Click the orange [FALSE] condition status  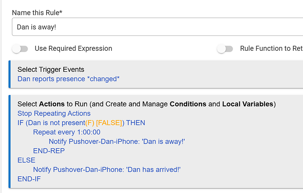pos(109,123)
